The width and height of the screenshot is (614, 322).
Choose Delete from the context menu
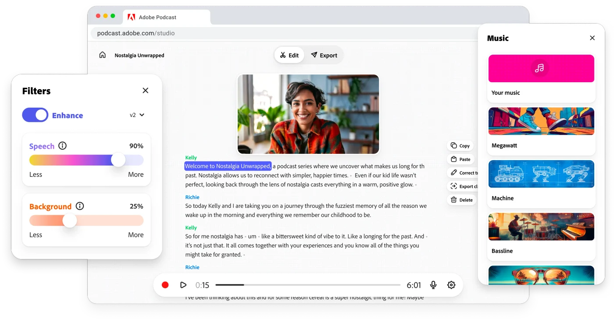(461, 200)
